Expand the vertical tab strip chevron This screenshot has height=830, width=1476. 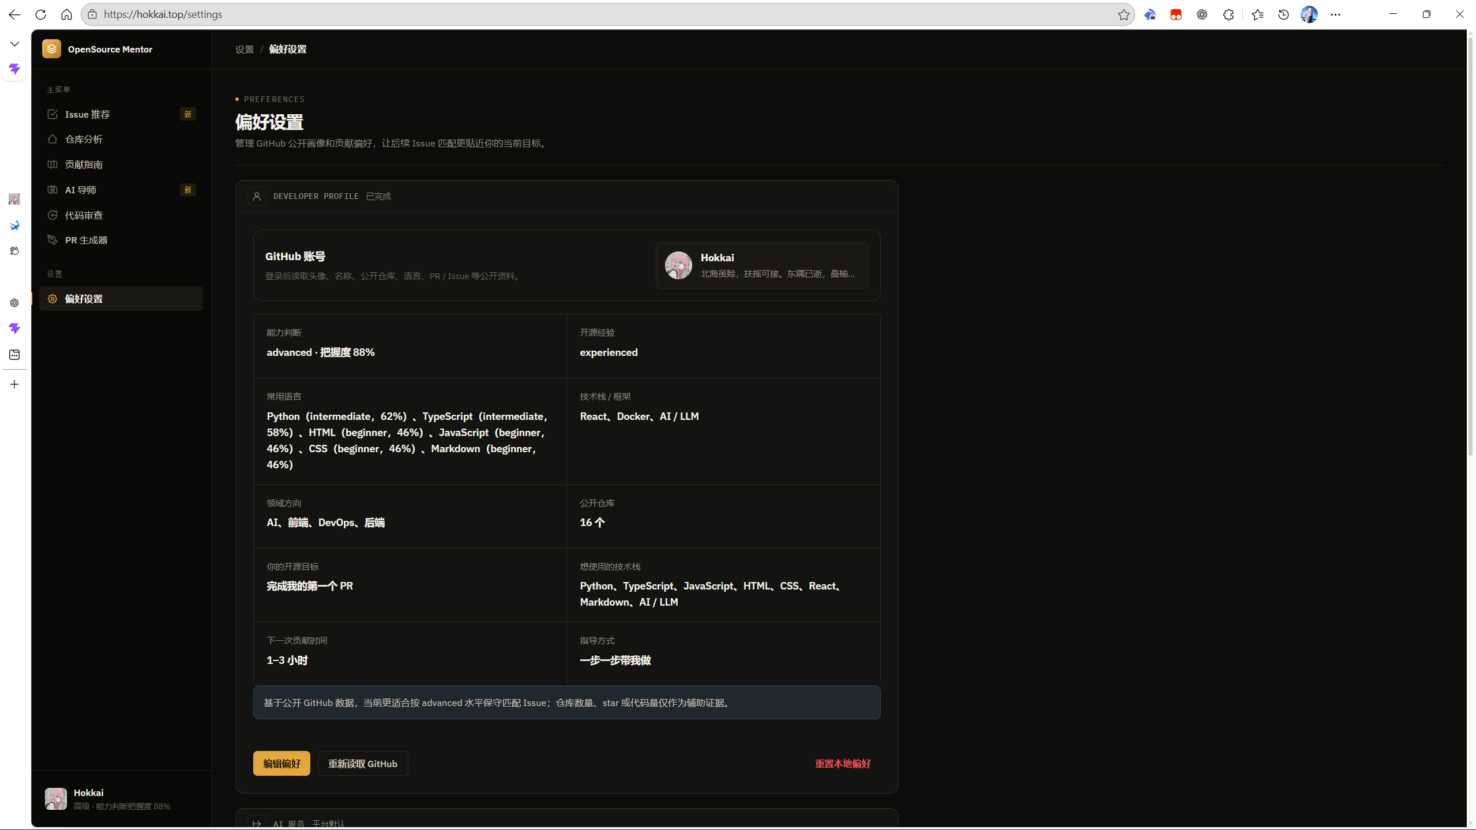pos(14,44)
